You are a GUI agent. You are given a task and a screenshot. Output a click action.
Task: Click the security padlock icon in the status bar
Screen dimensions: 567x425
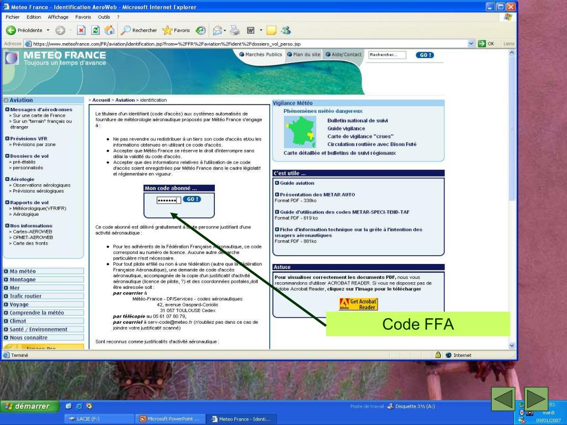437,355
